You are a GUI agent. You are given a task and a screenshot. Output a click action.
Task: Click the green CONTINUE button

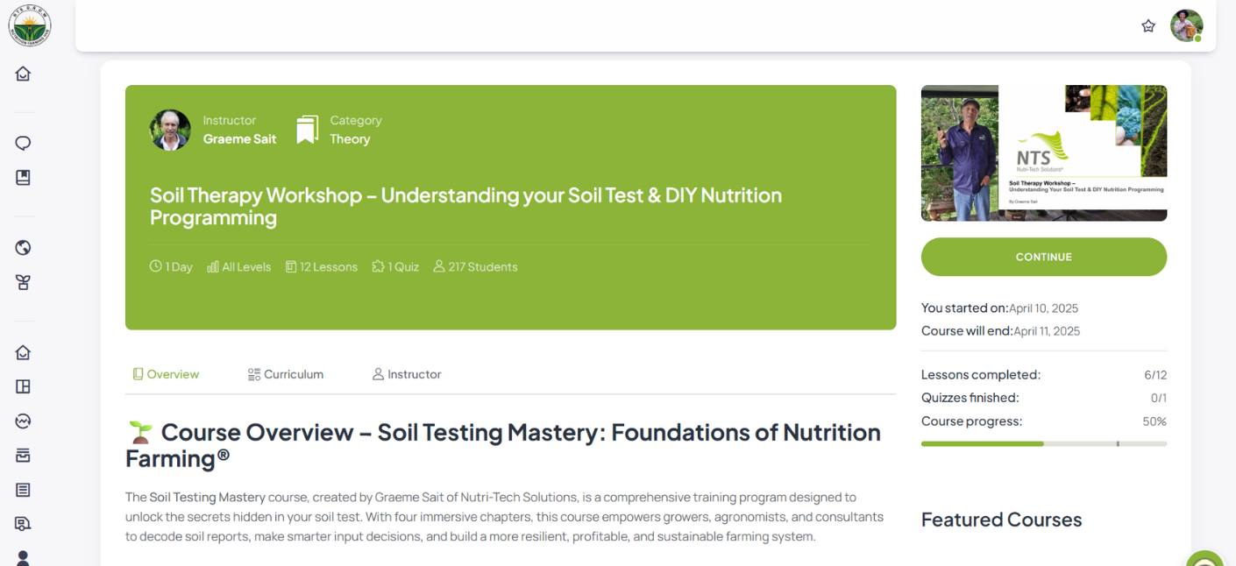tap(1044, 257)
